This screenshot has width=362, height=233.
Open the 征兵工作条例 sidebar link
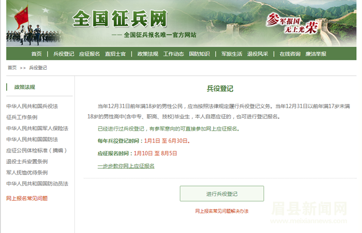(22, 117)
